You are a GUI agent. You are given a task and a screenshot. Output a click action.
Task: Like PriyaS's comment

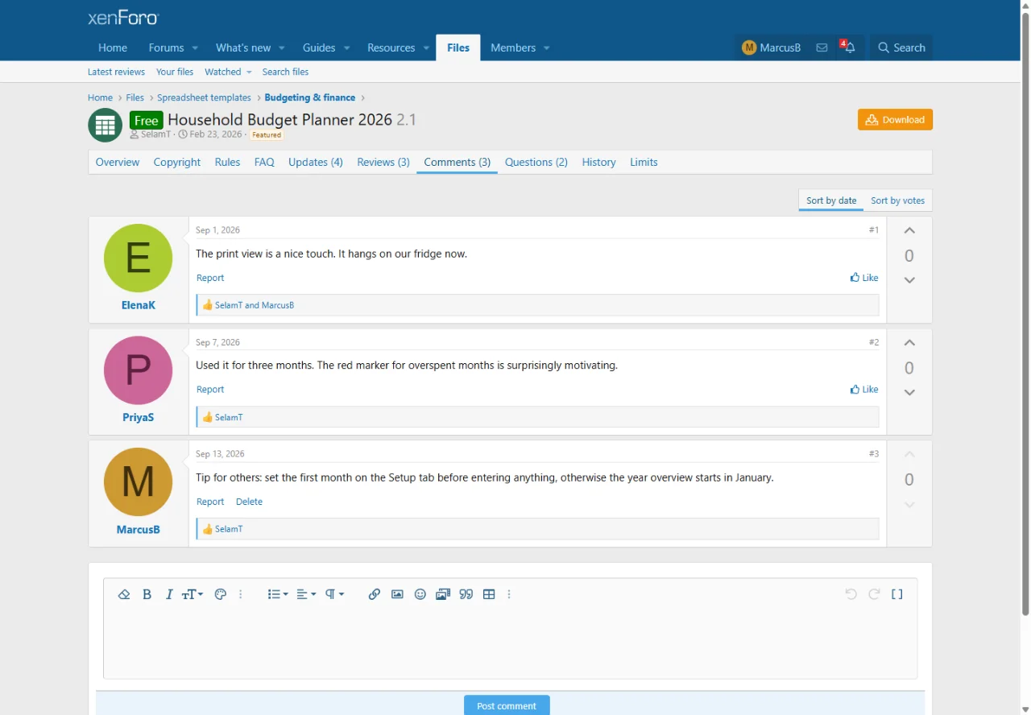click(x=864, y=390)
